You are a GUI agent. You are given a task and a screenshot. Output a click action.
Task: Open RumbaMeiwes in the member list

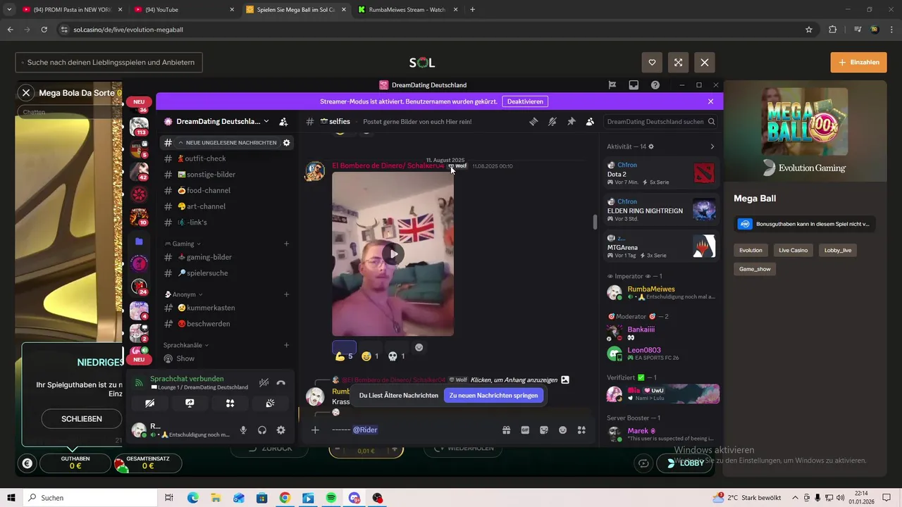click(x=662, y=292)
